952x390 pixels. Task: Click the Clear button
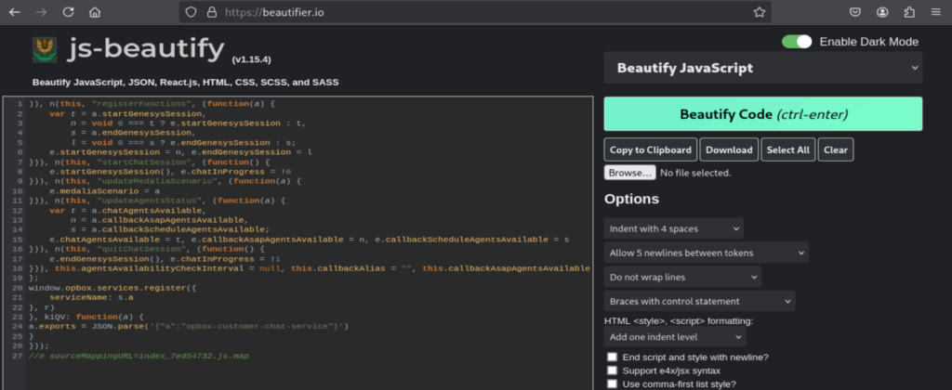836,149
